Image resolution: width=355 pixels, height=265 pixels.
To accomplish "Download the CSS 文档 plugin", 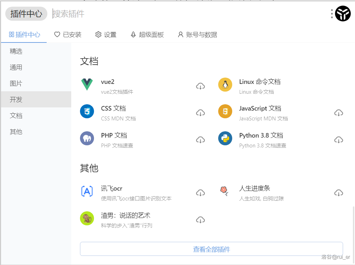I will click(x=200, y=113).
